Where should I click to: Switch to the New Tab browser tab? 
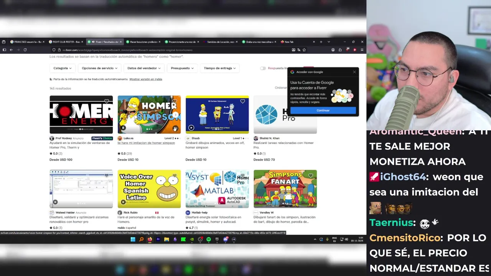click(x=298, y=42)
